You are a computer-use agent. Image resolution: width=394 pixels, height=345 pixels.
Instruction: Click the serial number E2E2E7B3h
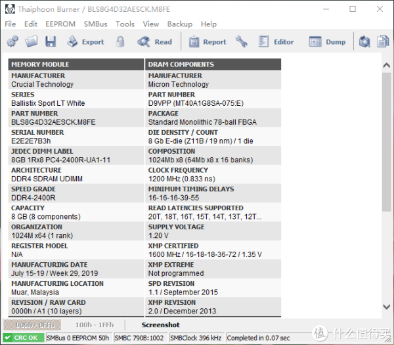(31, 141)
